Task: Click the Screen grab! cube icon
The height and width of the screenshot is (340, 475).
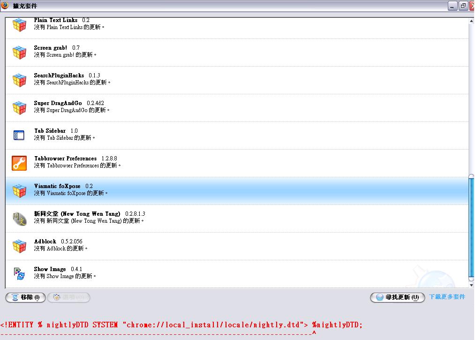Action: pos(19,53)
